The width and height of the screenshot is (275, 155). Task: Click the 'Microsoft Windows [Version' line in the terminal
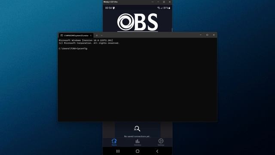[x=86, y=40]
